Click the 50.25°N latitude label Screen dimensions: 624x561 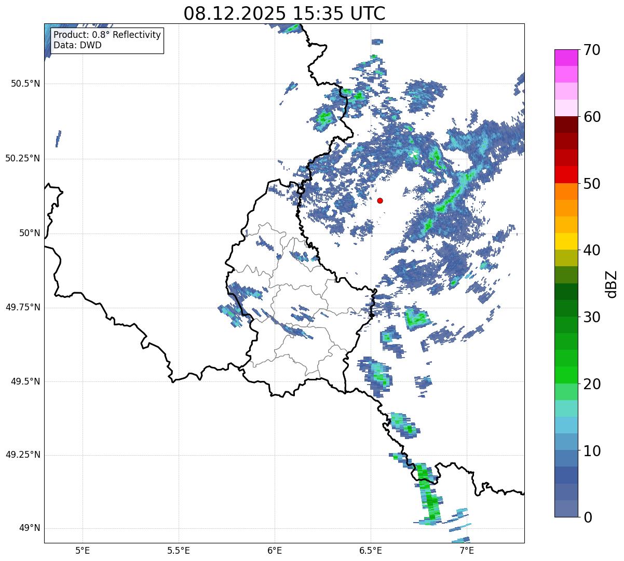(23, 158)
